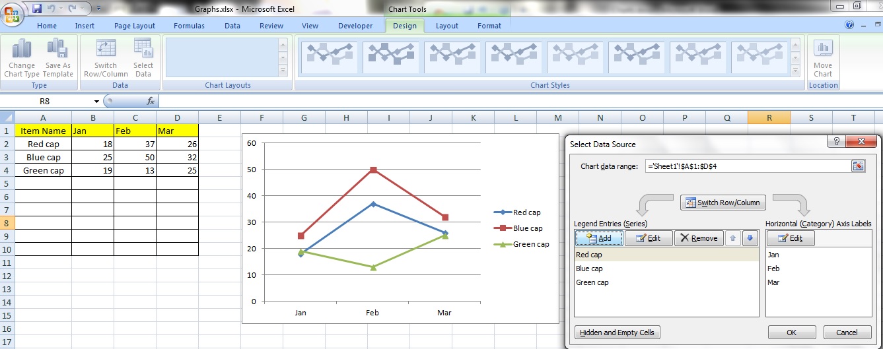Image resolution: width=883 pixels, height=349 pixels.
Task: Confirm the dialog with OK
Action: (791, 333)
